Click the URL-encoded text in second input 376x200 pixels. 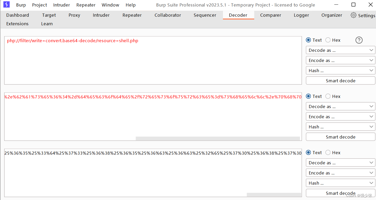[x=153, y=97]
